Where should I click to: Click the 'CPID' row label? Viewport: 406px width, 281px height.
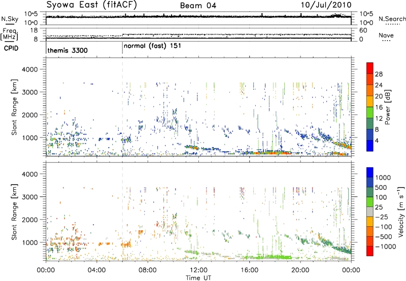11,48
